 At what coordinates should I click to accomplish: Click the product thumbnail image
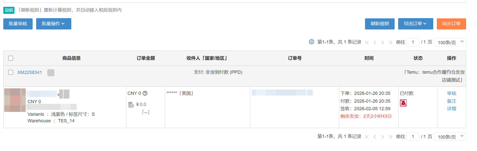click(x=15, y=100)
